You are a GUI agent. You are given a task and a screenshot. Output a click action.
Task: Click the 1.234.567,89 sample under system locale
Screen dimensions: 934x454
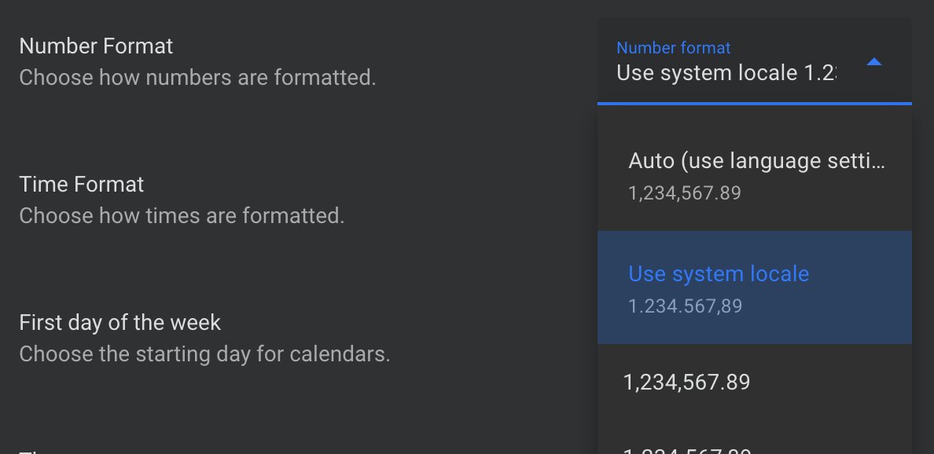pos(685,306)
